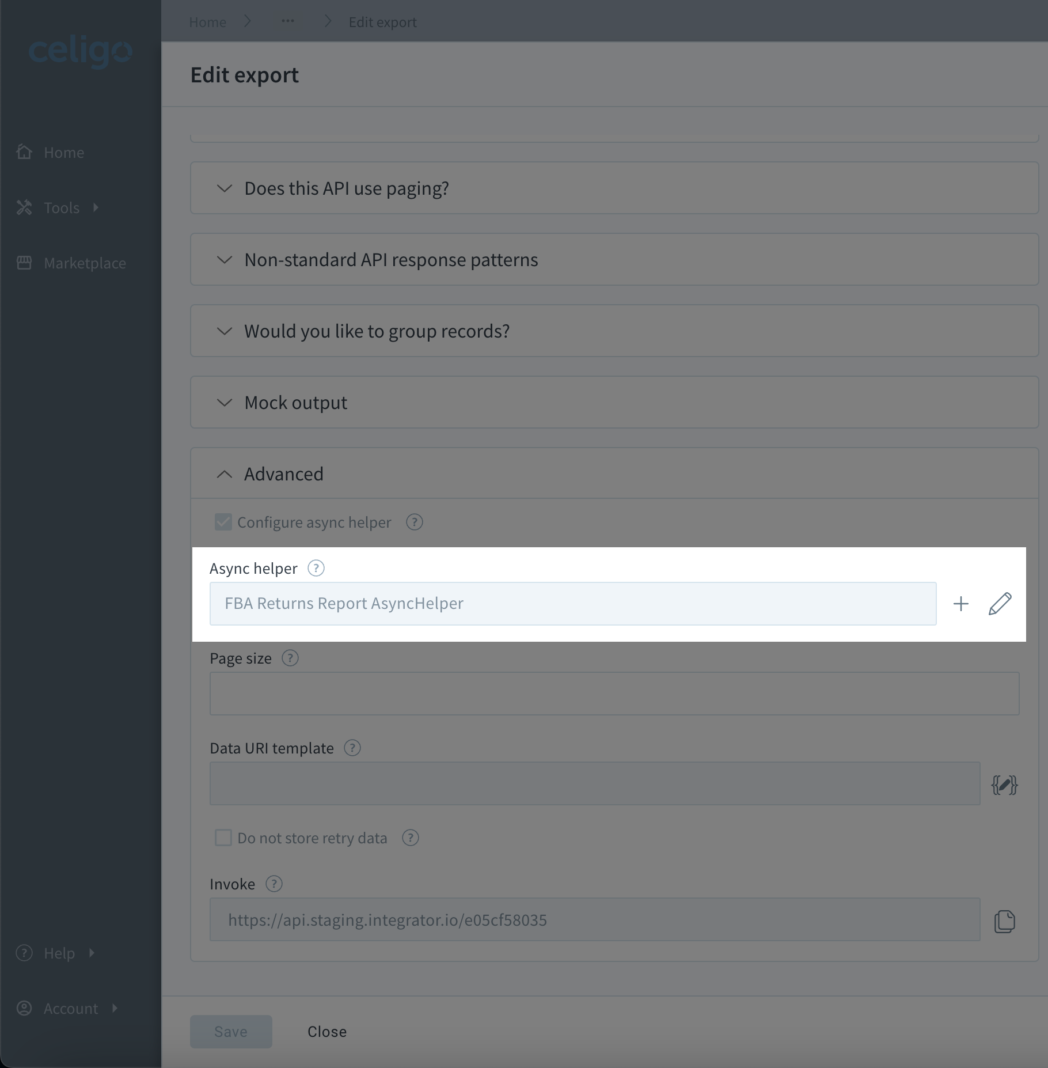Enable the Do not store retry data checkbox
The height and width of the screenshot is (1068, 1048).
[x=223, y=838]
